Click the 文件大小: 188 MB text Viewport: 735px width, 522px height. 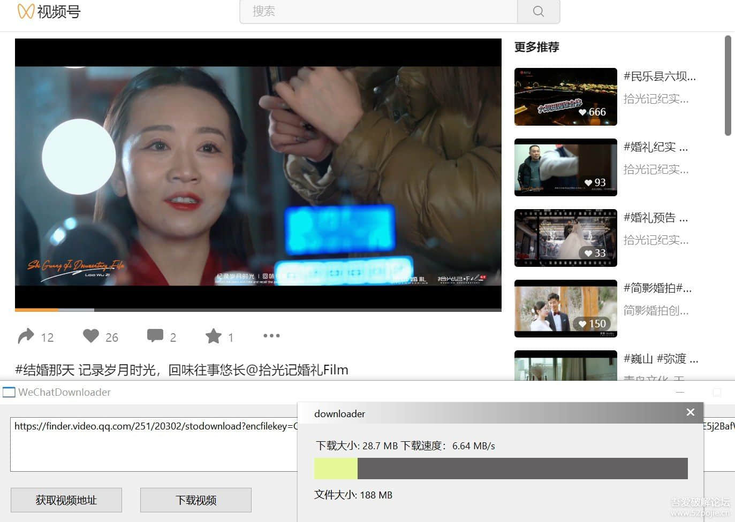tap(353, 495)
